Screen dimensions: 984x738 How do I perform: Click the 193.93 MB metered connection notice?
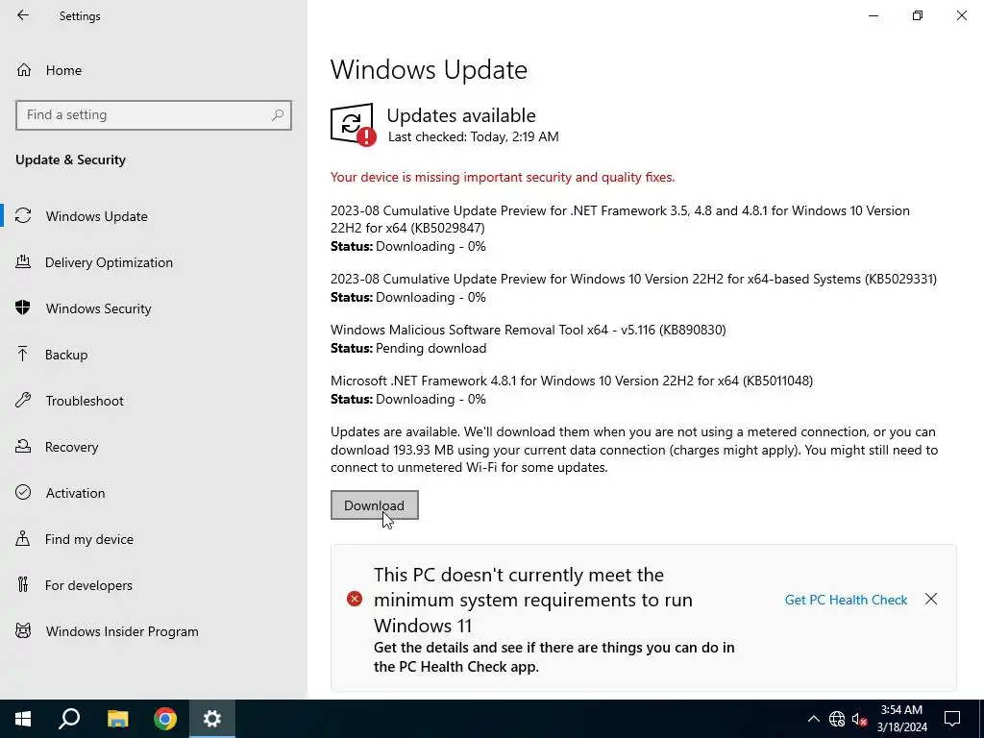[x=634, y=450]
